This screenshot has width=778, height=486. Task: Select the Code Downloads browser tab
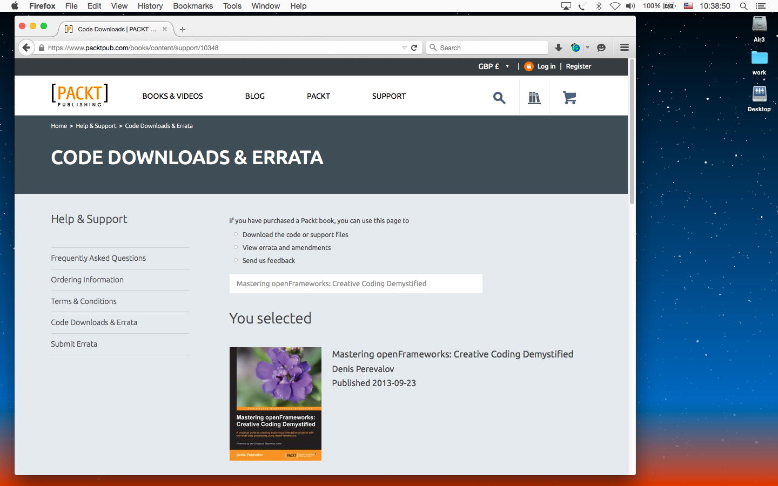[x=116, y=29]
